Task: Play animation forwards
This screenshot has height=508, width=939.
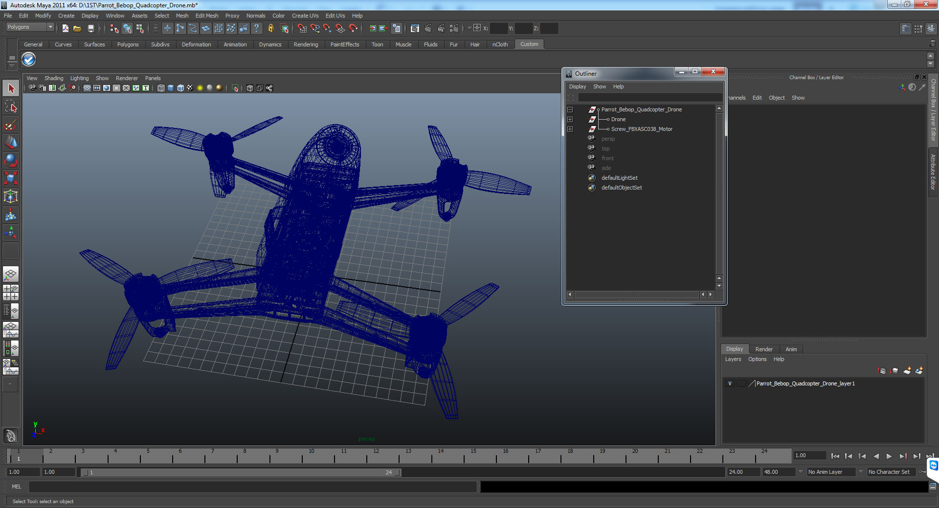Action: (x=889, y=456)
